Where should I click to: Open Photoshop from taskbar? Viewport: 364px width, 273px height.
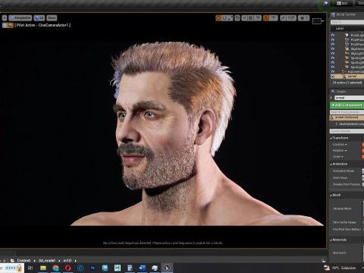click(93, 268)
